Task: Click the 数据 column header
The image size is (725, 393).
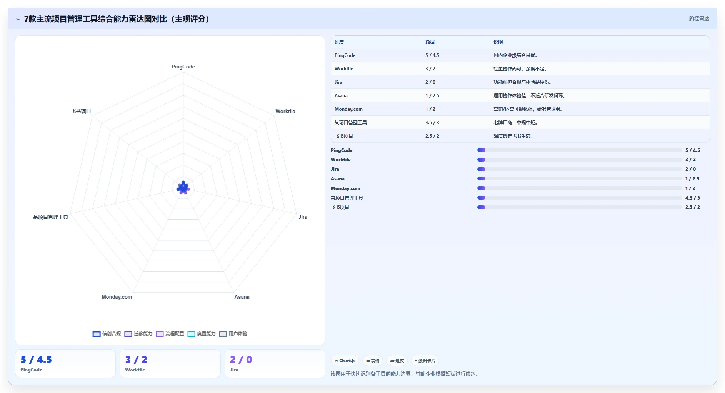Action: (430, 42)
